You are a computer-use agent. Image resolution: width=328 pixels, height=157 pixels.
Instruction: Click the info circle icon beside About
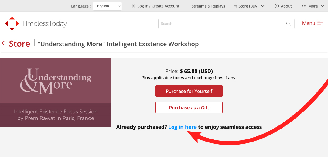pyautogui.click(x=277, y=6)
